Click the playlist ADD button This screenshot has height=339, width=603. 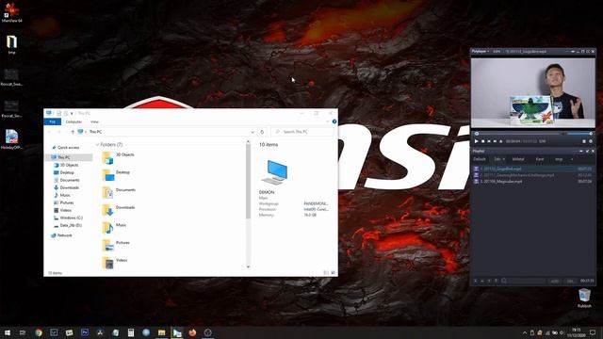pos(555,281)
